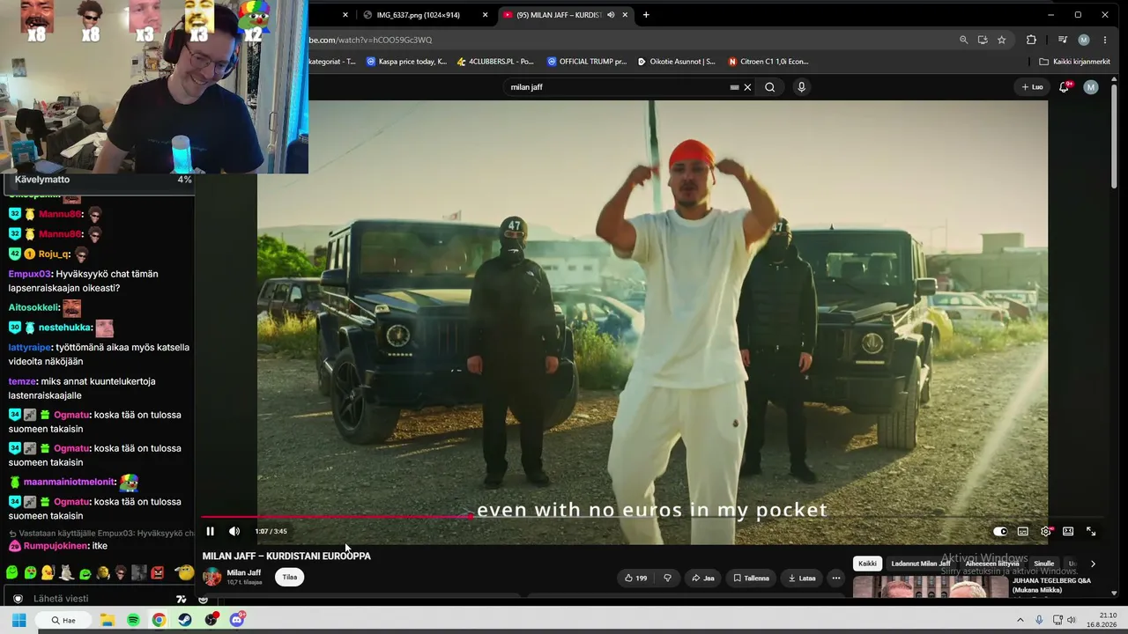Viewport: 1128px width, 634px height.
Task: Download the video with the Lataa button
Action: pos(801,578)
